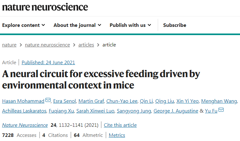The height and width of the screenshot is (141, 240).
Task: Expand the Publish with us dropdown
Action: [130, 25]
